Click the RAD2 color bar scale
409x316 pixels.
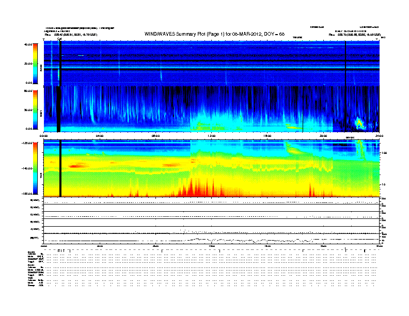pyautogui.click(x=35, y=64)
